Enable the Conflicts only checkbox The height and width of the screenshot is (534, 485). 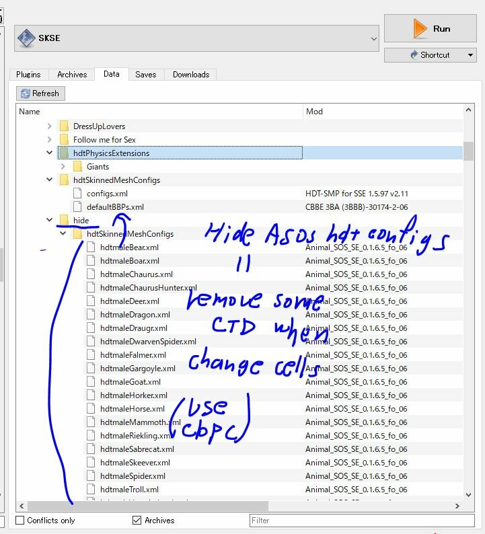click(20, 521)
